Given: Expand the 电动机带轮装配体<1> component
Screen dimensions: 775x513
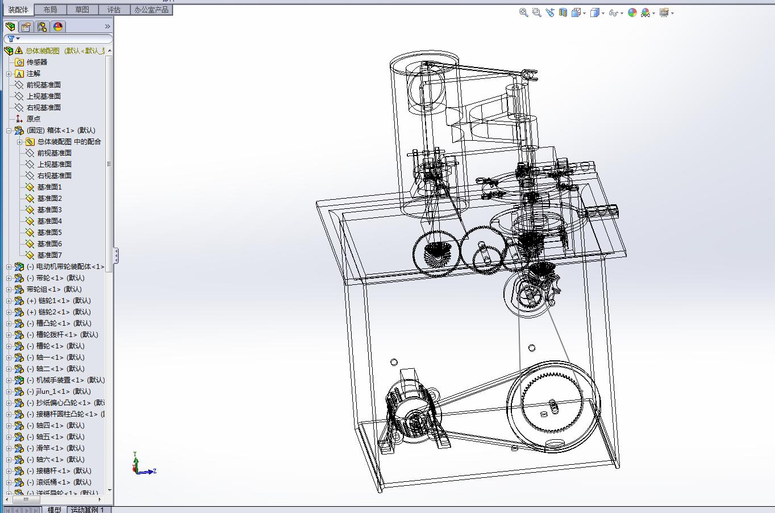Looking at the screenshot, I should click(x=9, y=267).
